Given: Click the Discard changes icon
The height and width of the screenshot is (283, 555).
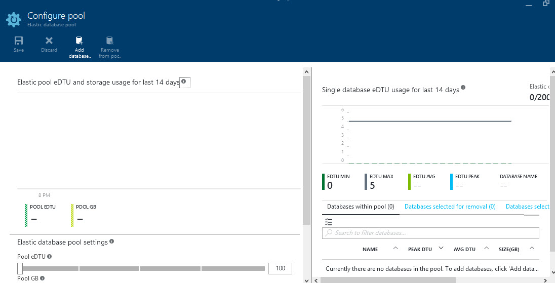Looking at the screenshot, I should 49,41.
